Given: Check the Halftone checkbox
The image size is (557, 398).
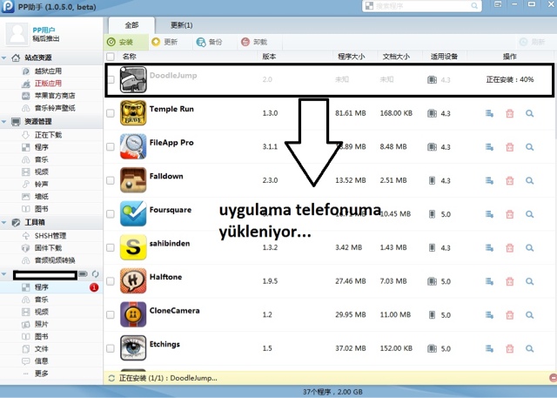Looking at the screenshot, I should point(111,280).
